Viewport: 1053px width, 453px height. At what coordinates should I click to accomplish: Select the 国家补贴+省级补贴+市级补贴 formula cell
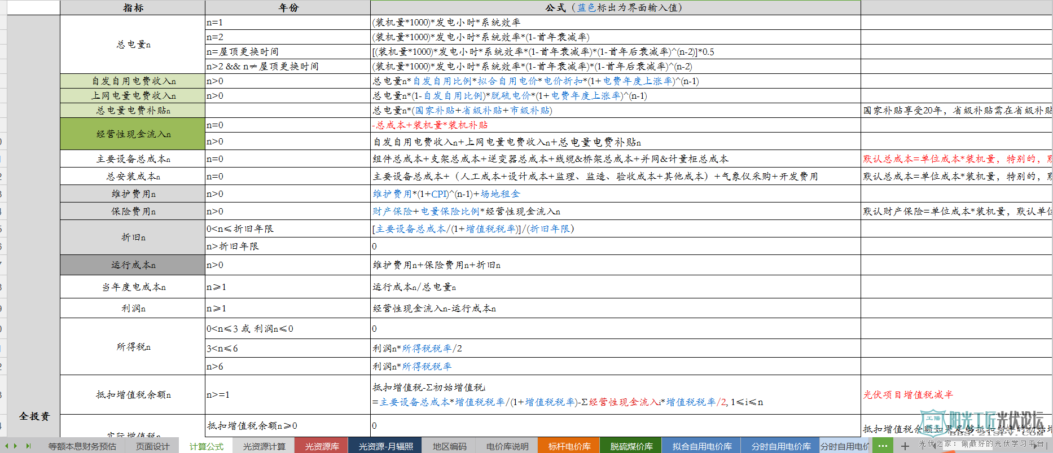click(615, 111)
